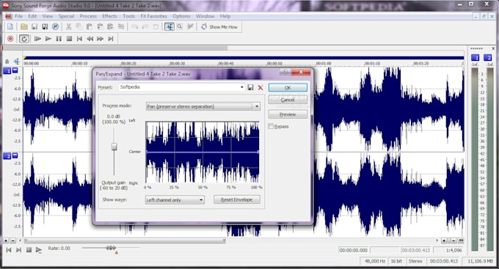Delete the preset with red X
The width and height of the screenshot is (499, 269).
click(x=261, y=87)
